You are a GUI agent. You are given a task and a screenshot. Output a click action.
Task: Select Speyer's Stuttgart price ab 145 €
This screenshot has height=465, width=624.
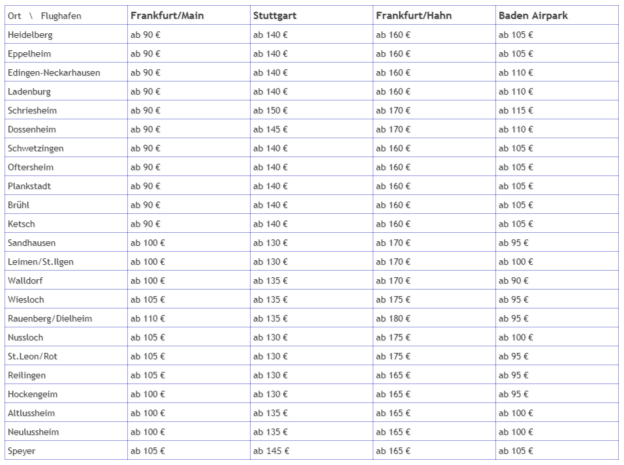271,451
